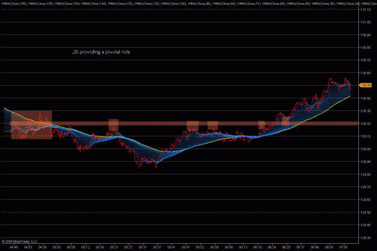This screenshot has width=377, height=251.
Task: Click the WMA(Close,24) indicator label
Action: tap(349, 4)
